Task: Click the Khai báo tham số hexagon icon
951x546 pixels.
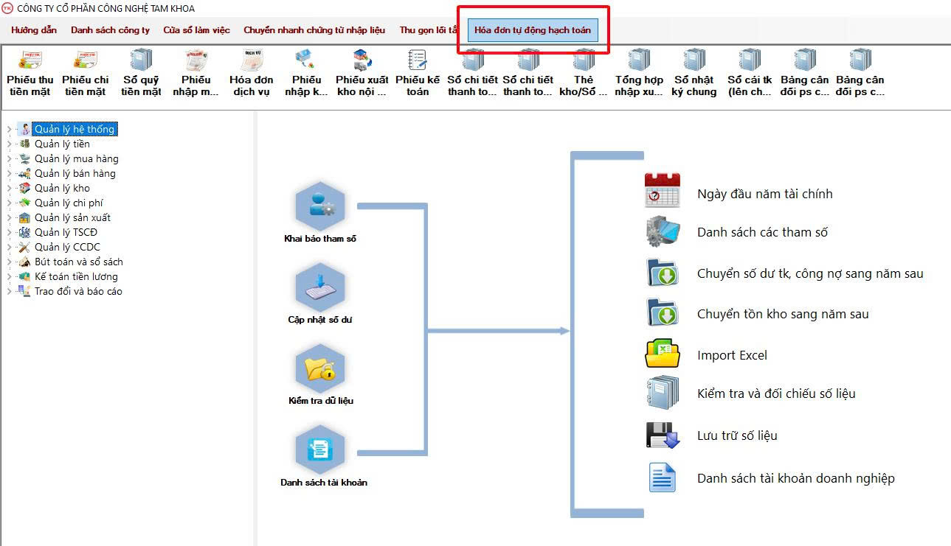Action: [x=320, y=208]
